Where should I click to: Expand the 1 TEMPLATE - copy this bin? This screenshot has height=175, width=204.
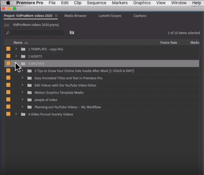(x=16, y=49)
